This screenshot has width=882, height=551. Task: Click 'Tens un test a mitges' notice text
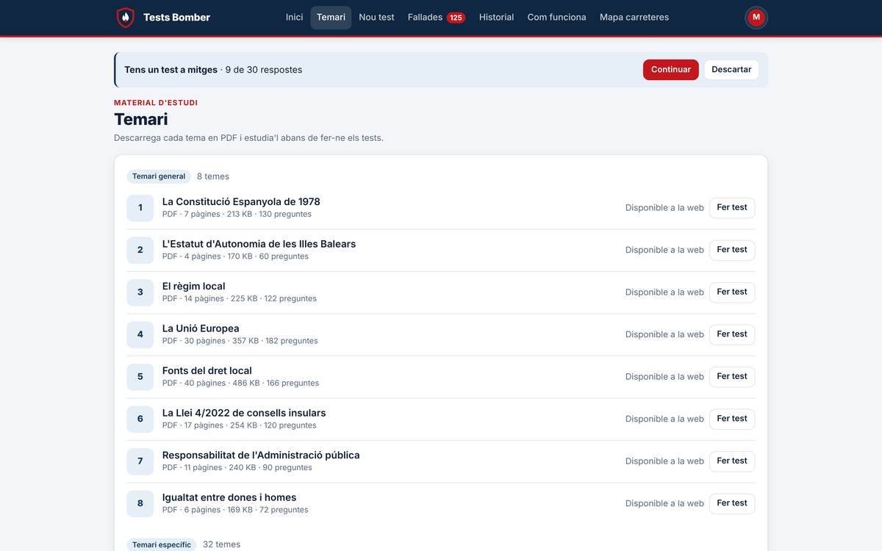[x=171, y=70]
